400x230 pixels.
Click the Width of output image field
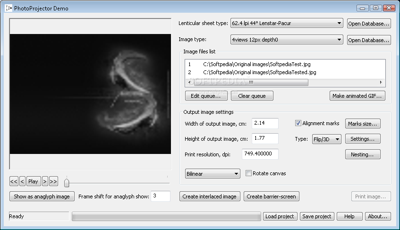click(265, 123)
